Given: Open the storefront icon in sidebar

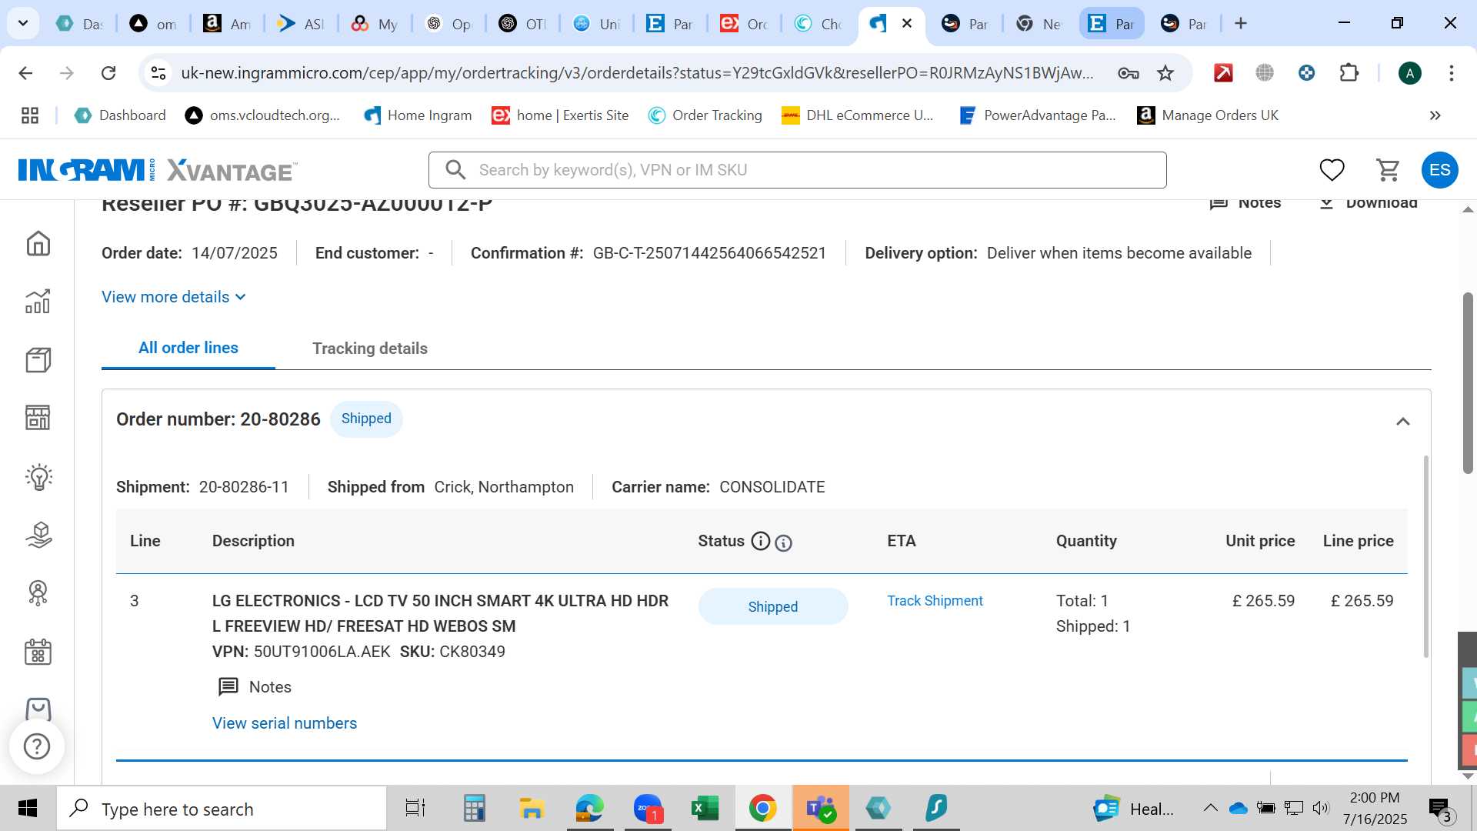Looking at the screenshot, I should 38,418.
